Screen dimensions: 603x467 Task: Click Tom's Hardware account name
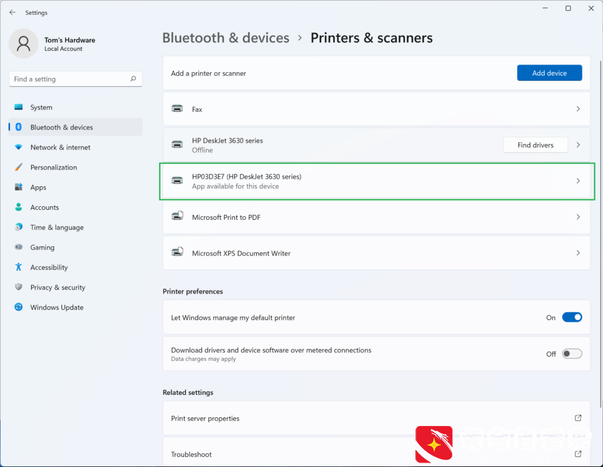pos(70,40)
